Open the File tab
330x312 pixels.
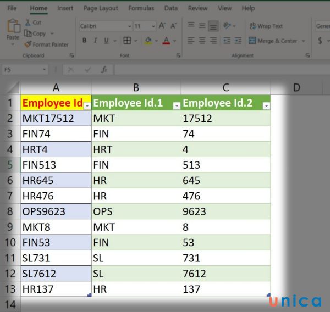coord(12,8)
